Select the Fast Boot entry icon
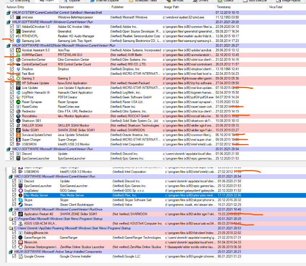Viewport: 306px width, 266px height. tap(18, 74)
